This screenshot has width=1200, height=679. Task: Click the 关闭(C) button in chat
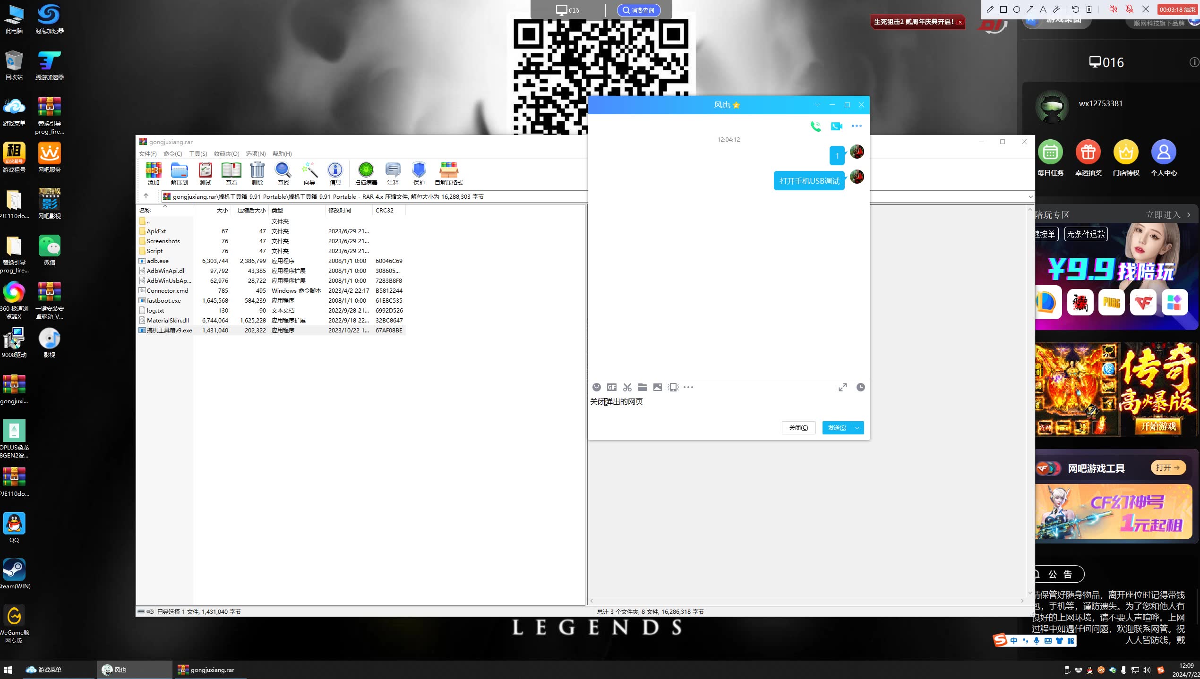coord(798,428)
